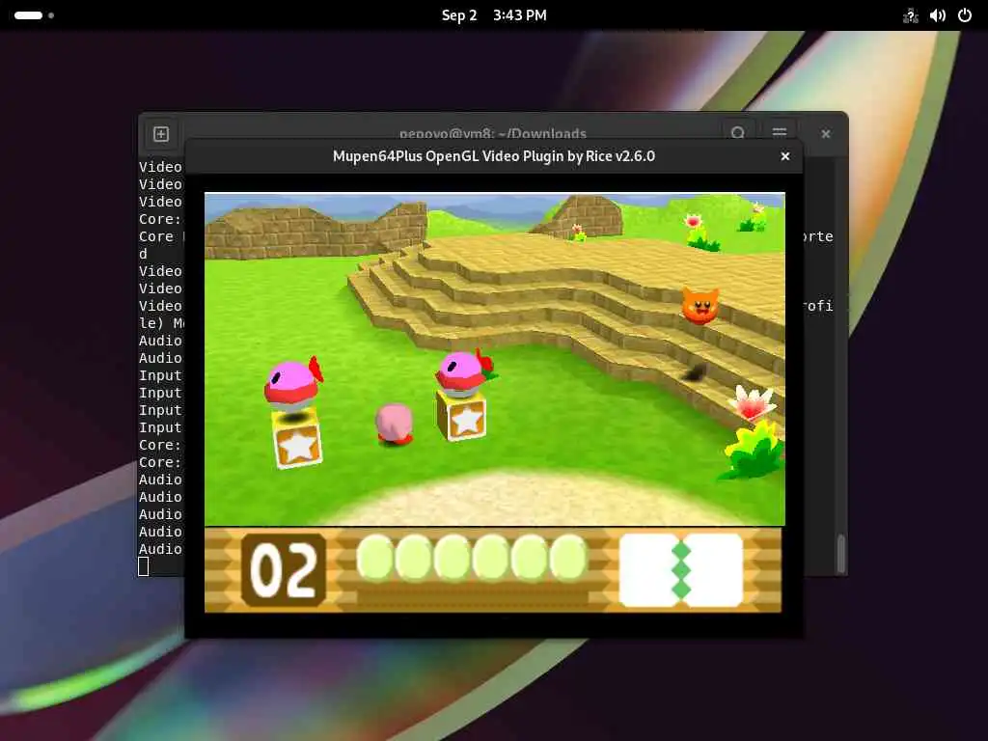Screen dimensions: 988x741
Task: Click the left star block
Action: pyautogui.click(x=297, y=438)
